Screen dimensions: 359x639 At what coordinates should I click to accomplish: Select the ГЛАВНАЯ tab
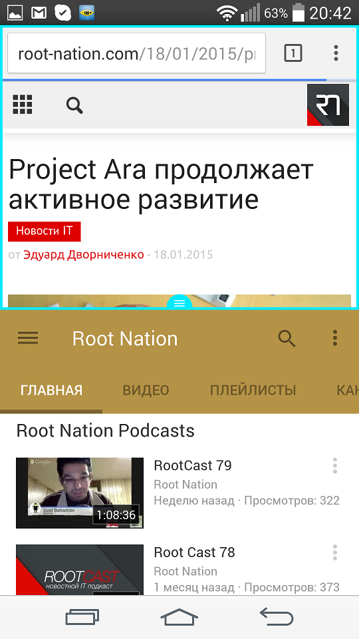point(51,391)
